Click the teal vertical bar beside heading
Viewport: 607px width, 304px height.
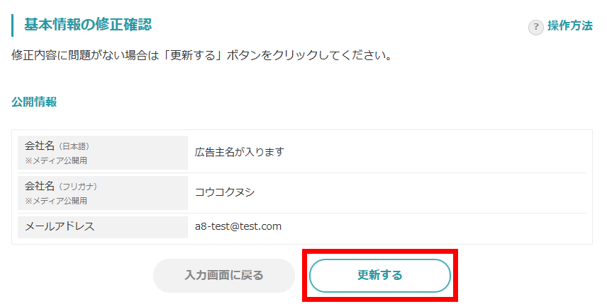click(13, 25)
